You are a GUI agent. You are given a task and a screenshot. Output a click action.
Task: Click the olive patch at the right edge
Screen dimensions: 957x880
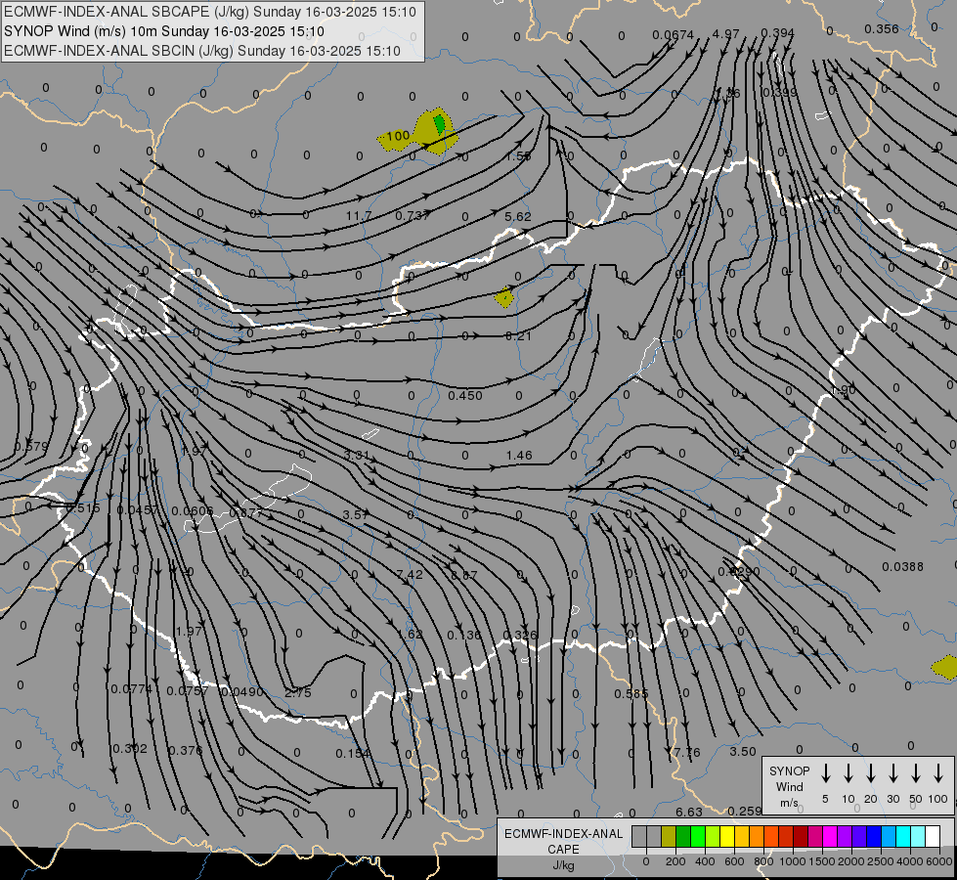click(945, 667)
